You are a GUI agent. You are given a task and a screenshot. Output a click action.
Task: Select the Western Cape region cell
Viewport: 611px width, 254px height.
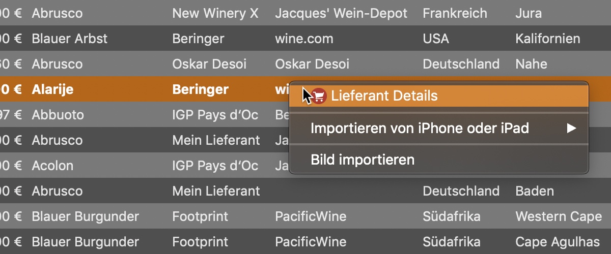(x=559, y=216)
